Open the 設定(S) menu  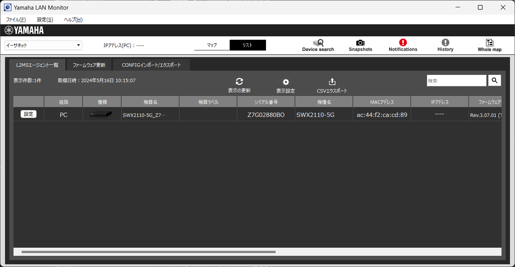click(45, 20)
